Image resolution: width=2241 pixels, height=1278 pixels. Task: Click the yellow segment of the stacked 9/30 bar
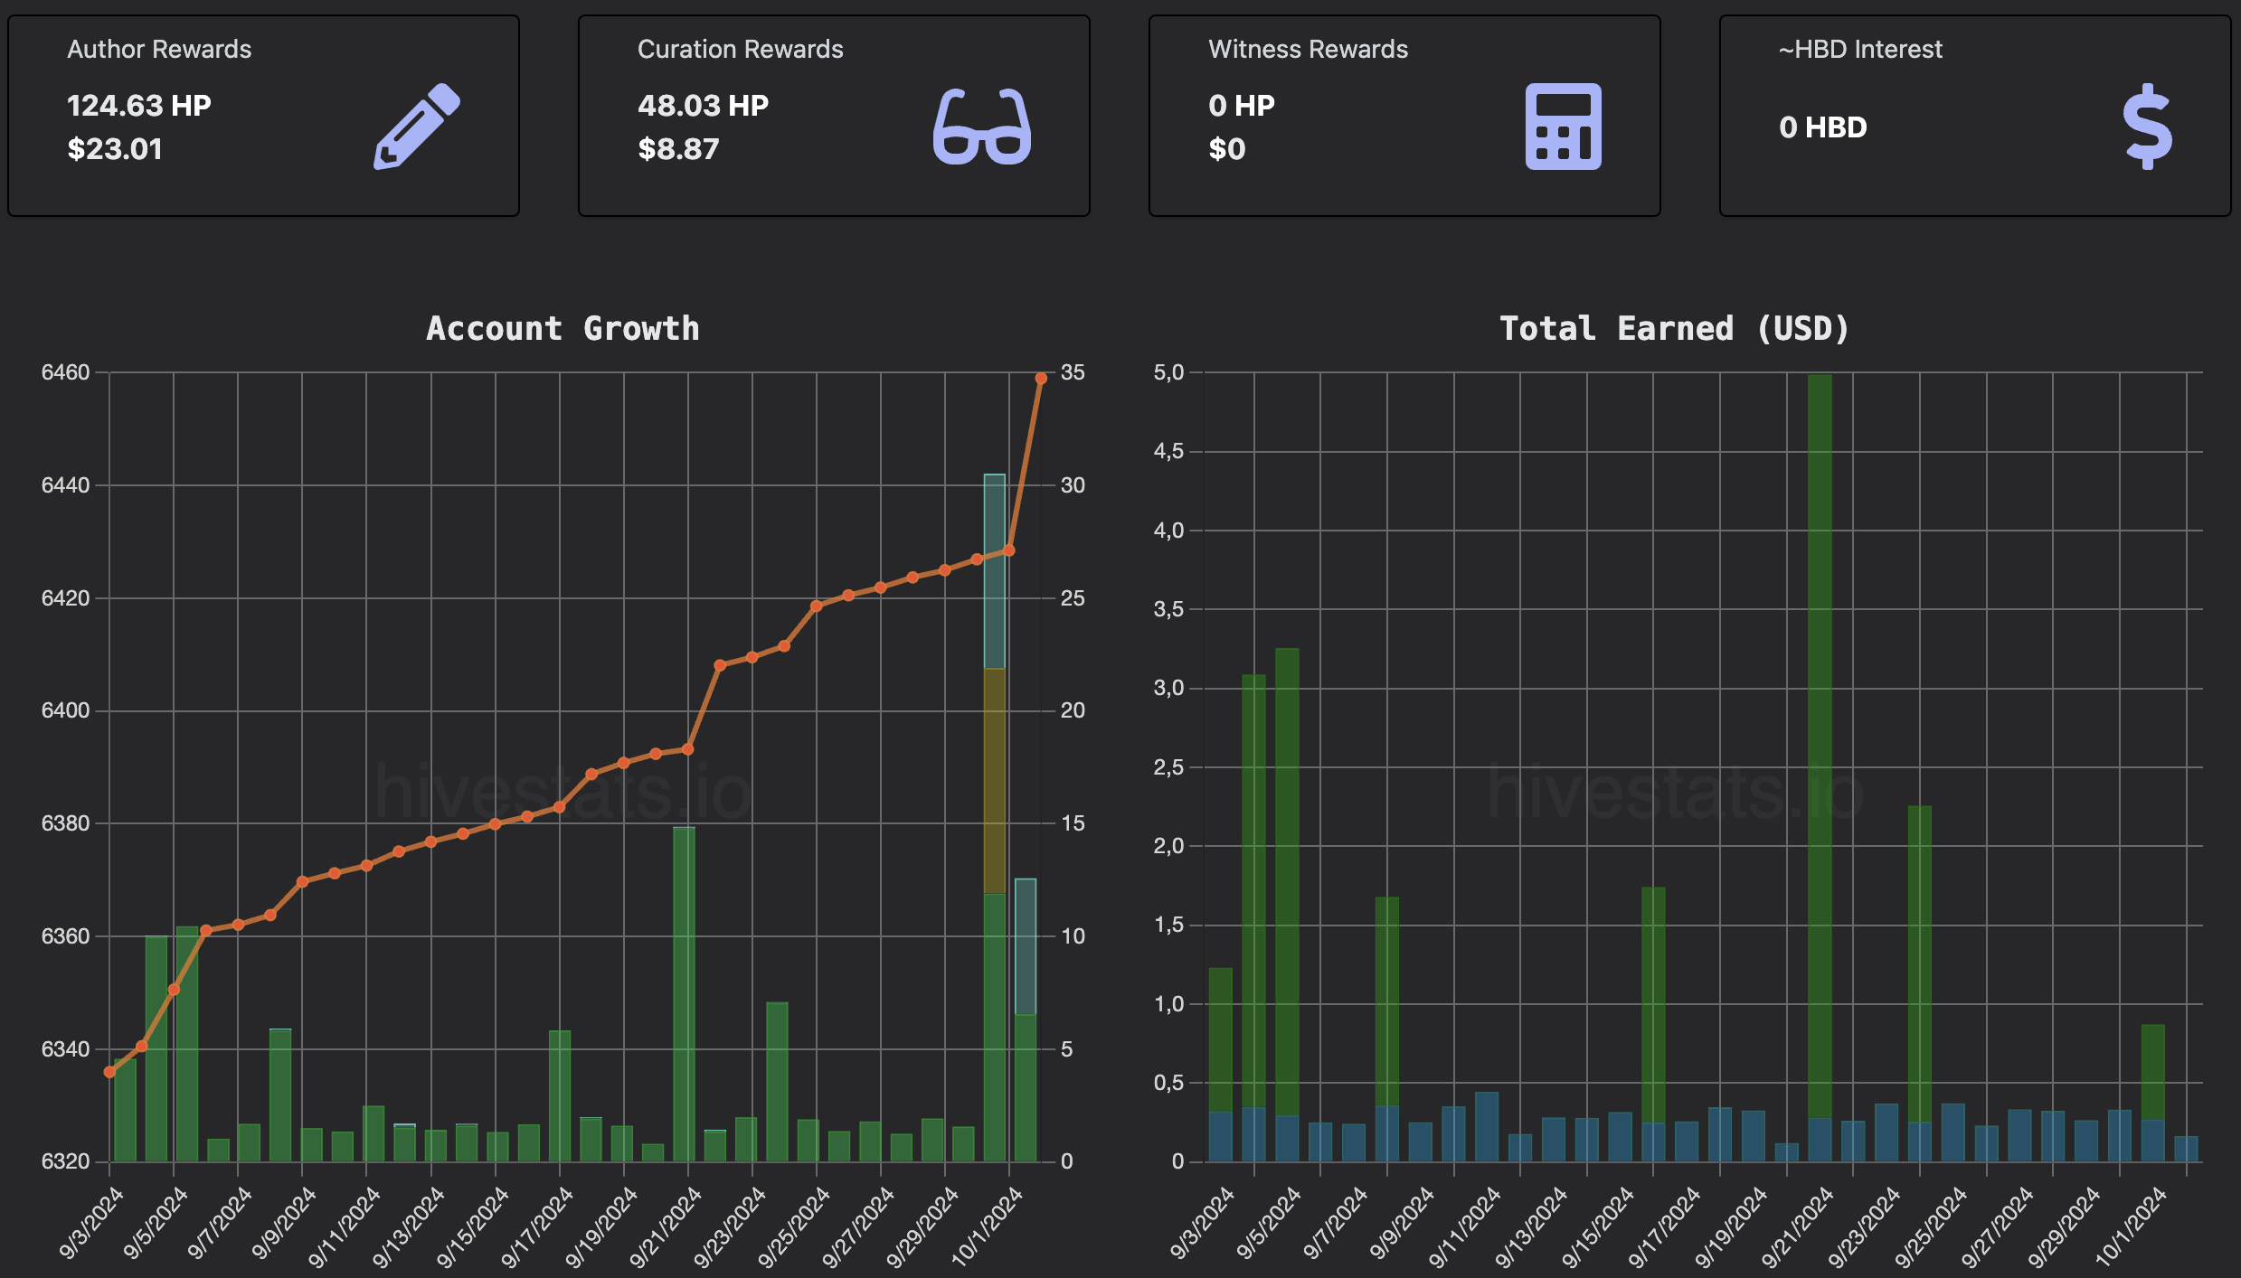click(995, 781)
